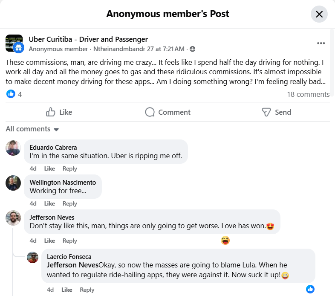
Task: Click the public globe audience icon
Action: 192,49
